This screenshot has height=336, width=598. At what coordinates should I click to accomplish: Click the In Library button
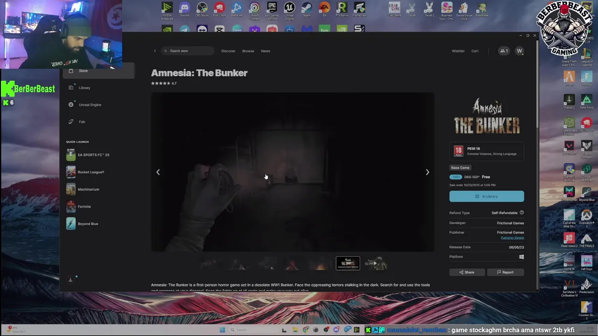(x=486, y=196)
